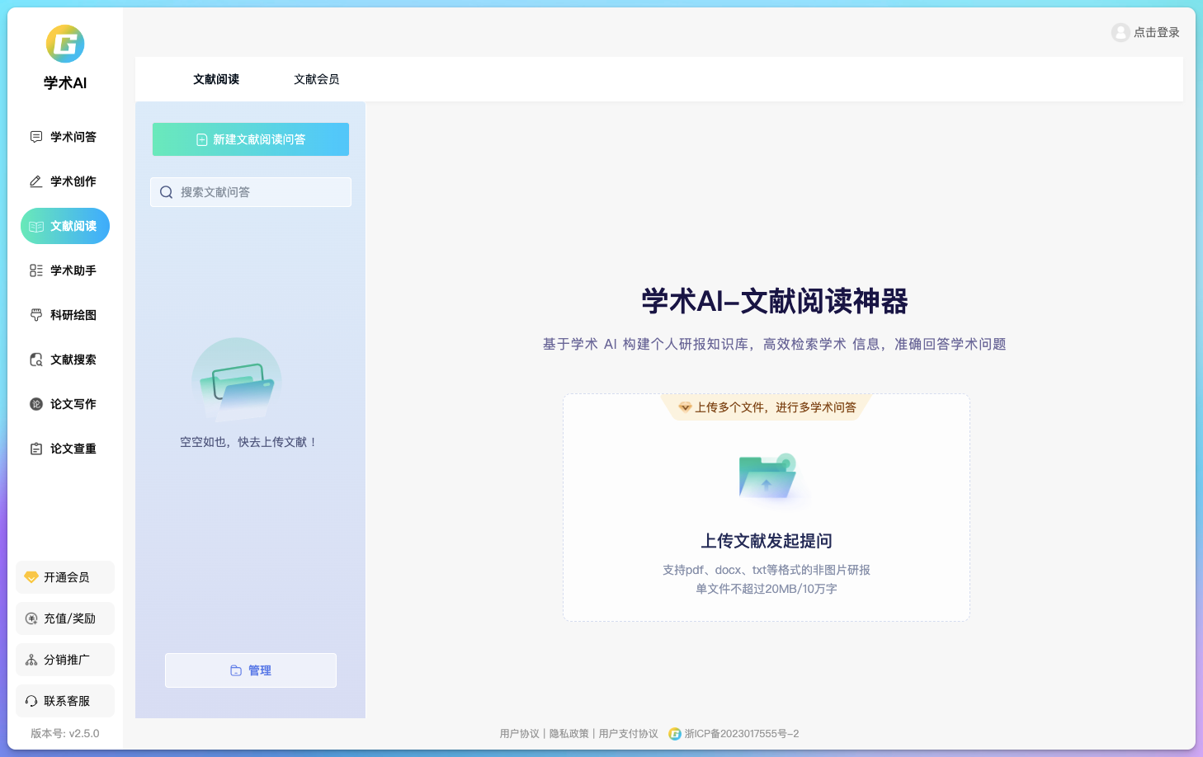This screenshot has height=757, width=1203.
Task: Open the 用户协议 link in footer
Action: (x=518, y=733)
